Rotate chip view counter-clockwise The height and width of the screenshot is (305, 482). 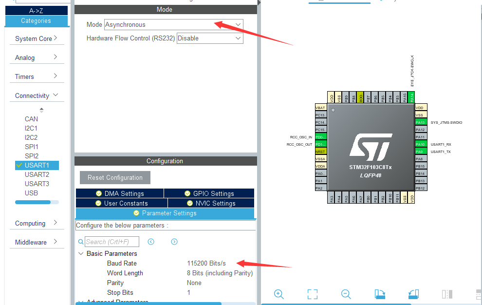pyautogui.click(x=413, y=294)
